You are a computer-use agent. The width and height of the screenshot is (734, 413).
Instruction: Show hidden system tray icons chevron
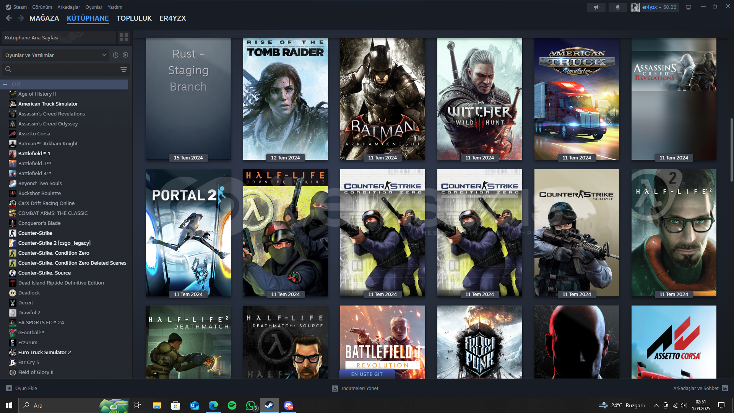tap(656, 405)
